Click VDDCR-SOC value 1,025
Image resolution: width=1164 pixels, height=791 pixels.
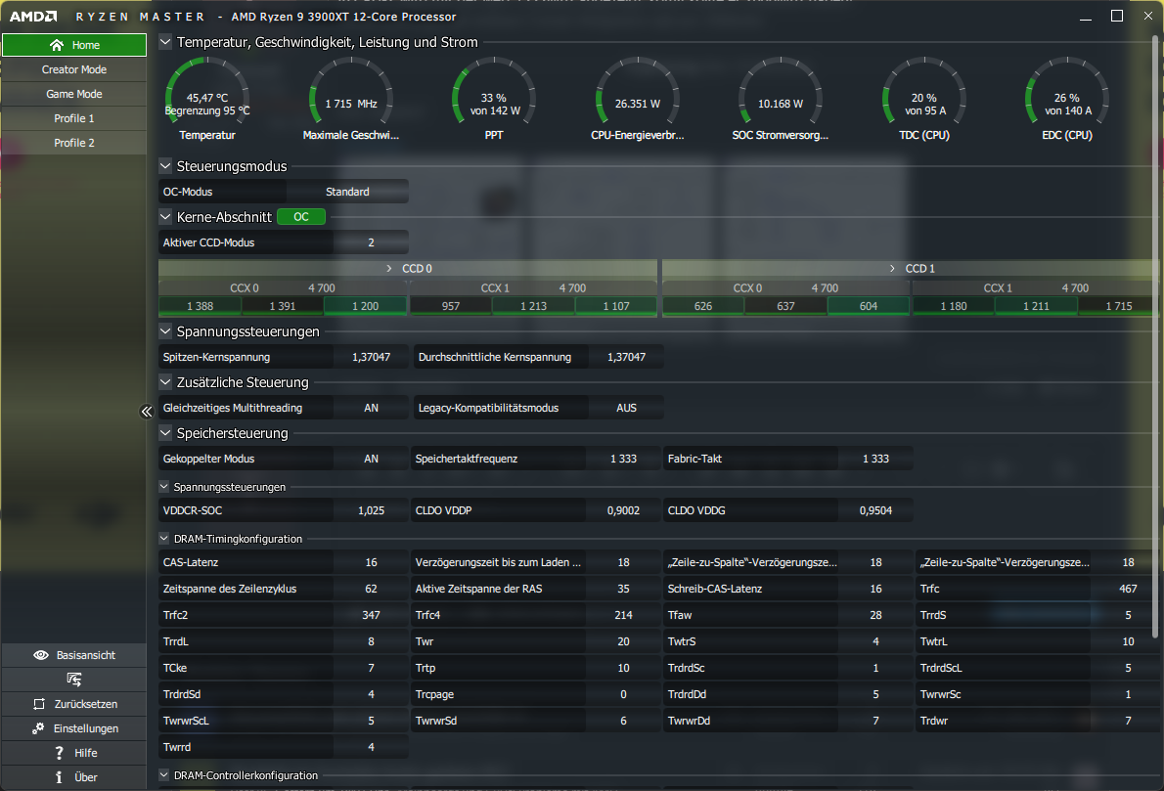tap(371, 510)
